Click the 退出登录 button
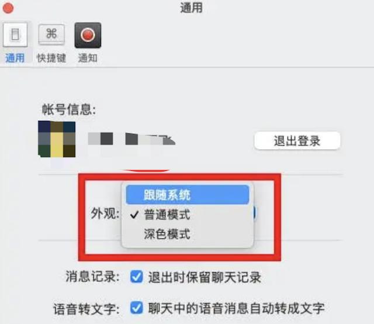374x324 pixels. [x=297, y=140]
